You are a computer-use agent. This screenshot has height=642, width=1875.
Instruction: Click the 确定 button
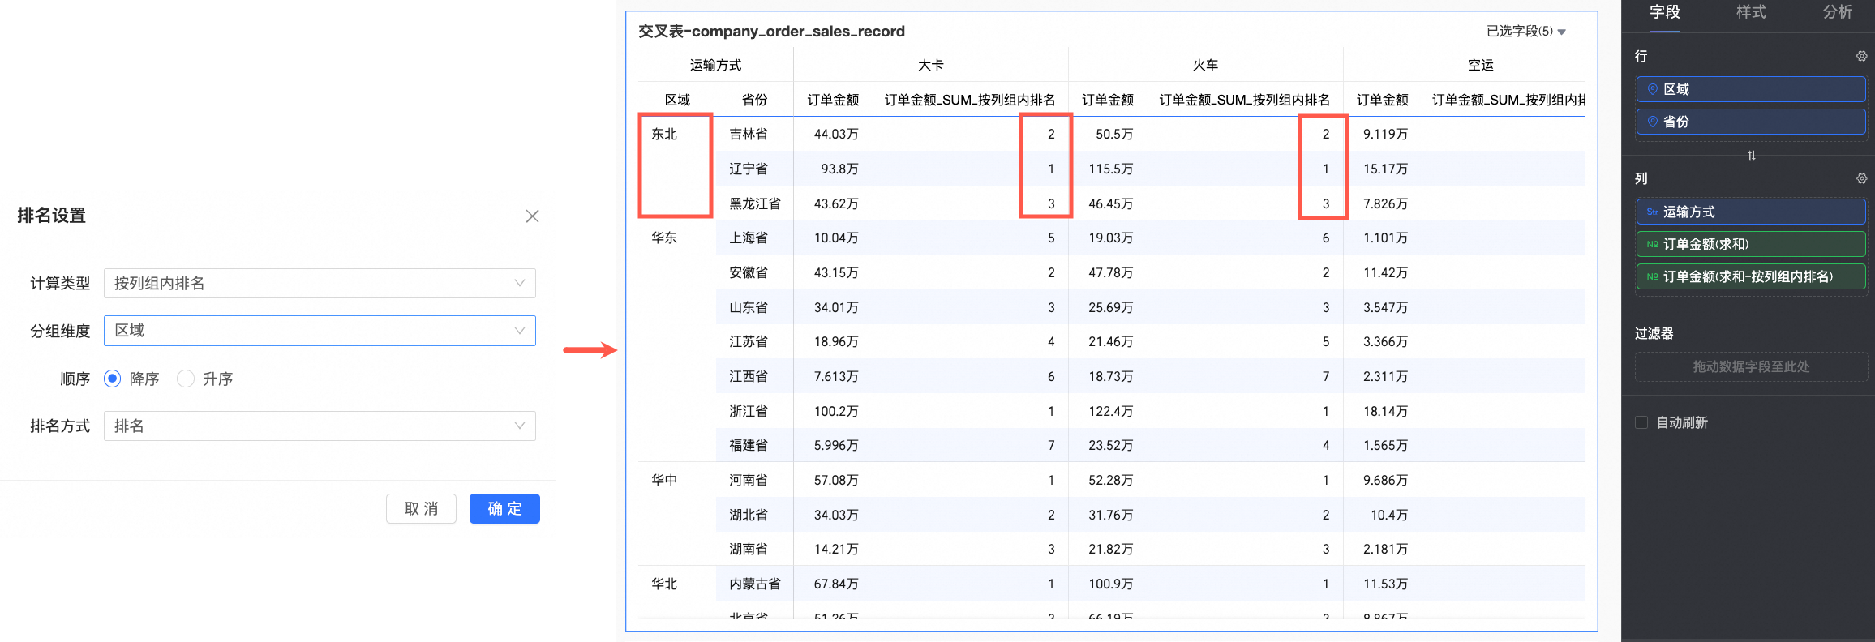click(x=504, y=509)
